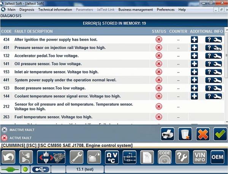The image size is (228, 174).
Task: Open the oil can fluids icon
Action: pos(94,157)
